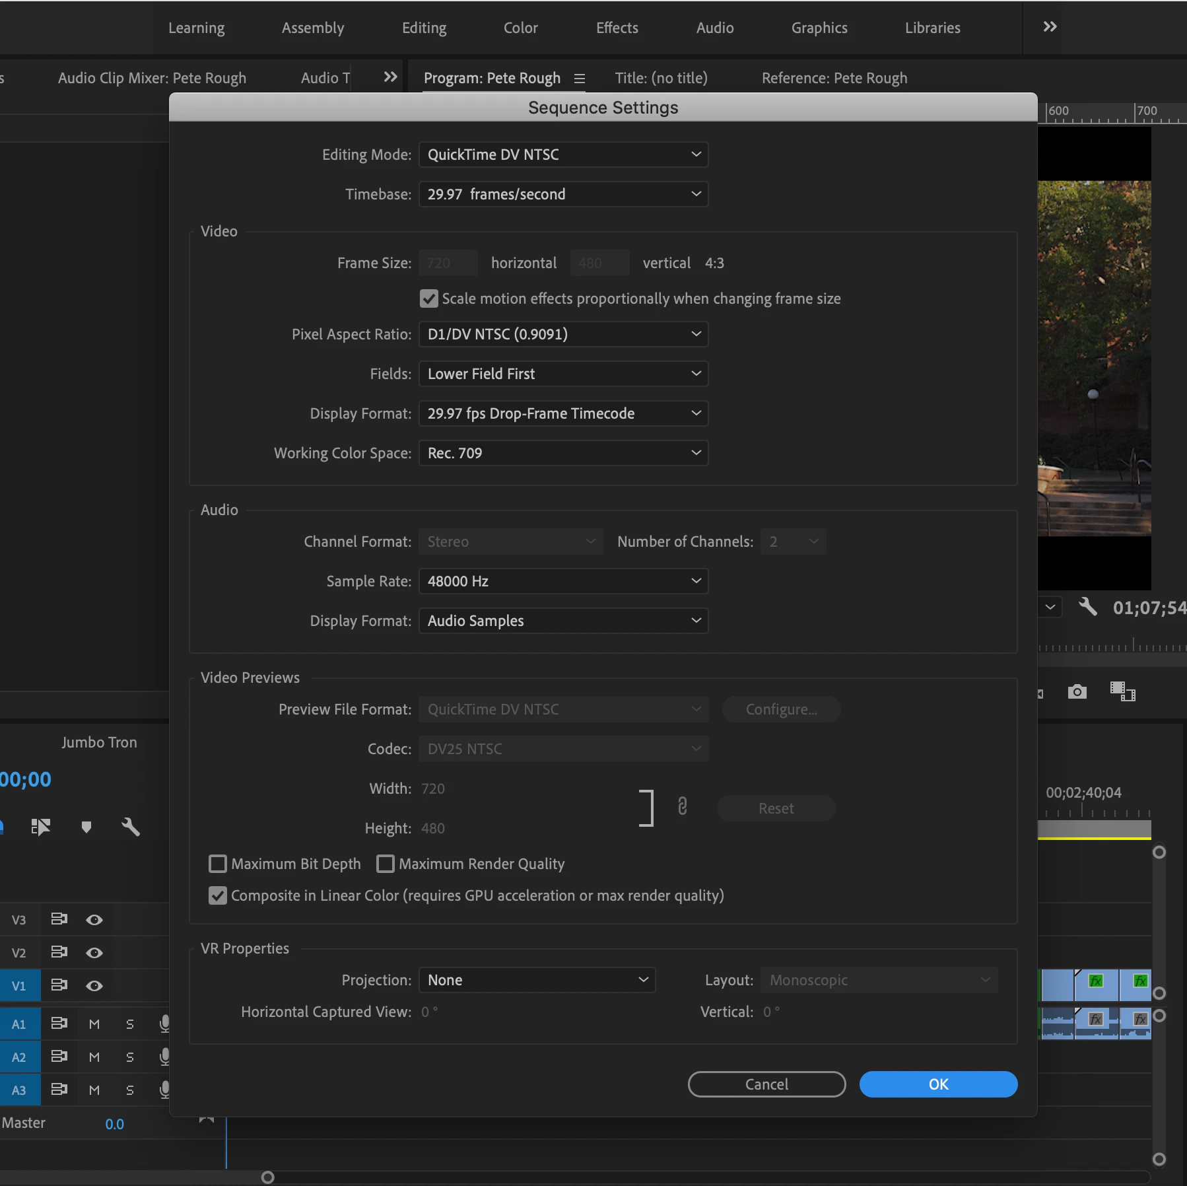
Task: Switch to the Effects workspace
Action: tap(617, 28)
